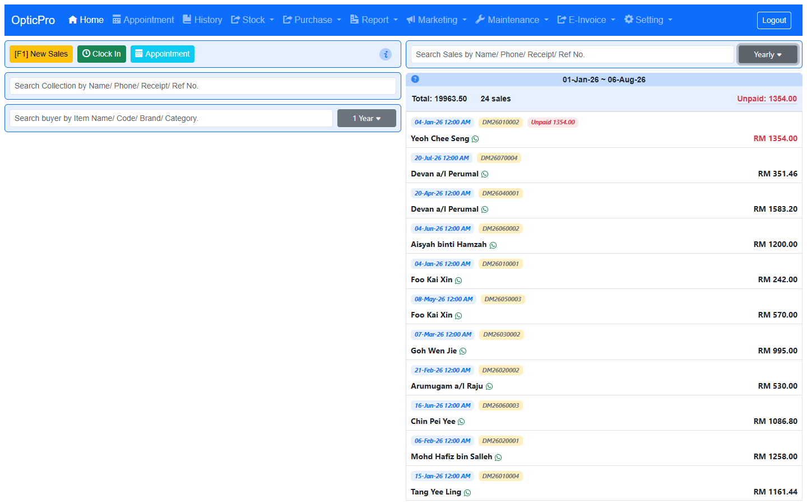807x504 pixels.
Task: Open the Yearly sales period dropdown
Action: click(768, 54)
